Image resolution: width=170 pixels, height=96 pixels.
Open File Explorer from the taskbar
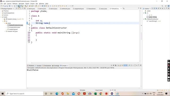(68, 94)
